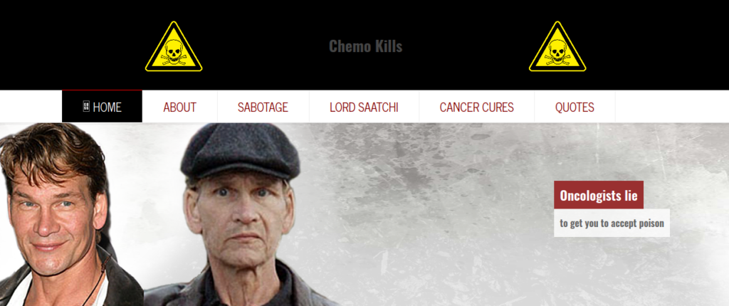Click the black header banner area

coord(364,45)
